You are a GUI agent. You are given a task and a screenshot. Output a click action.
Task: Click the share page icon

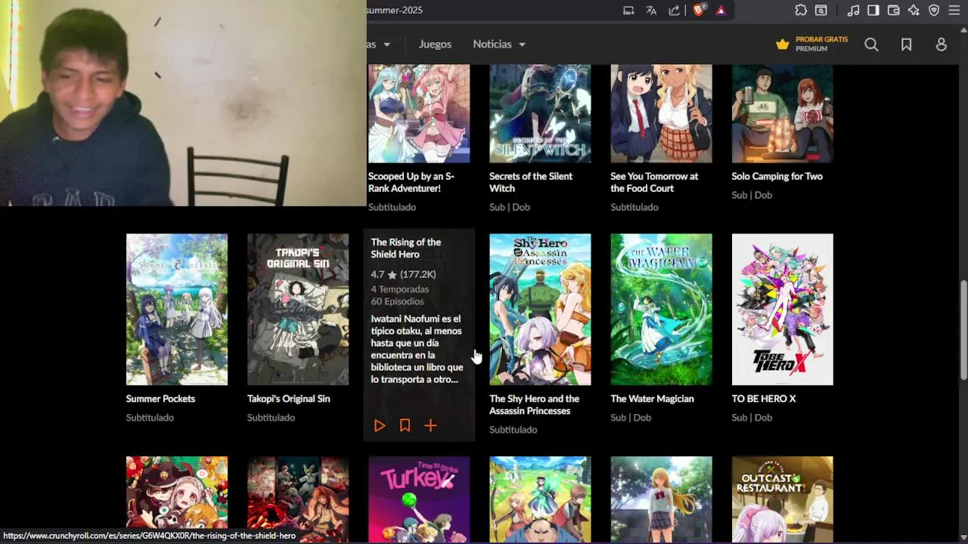point(674,11)
